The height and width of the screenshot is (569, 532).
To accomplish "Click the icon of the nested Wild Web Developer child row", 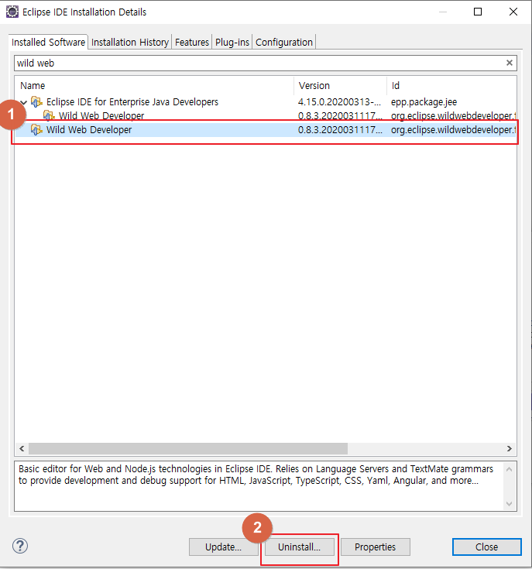I will (x=49, y=116).
